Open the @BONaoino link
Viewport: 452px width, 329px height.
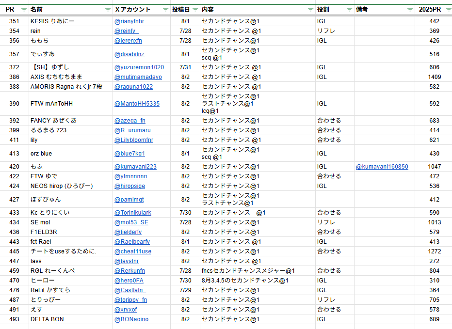[131, 319]
